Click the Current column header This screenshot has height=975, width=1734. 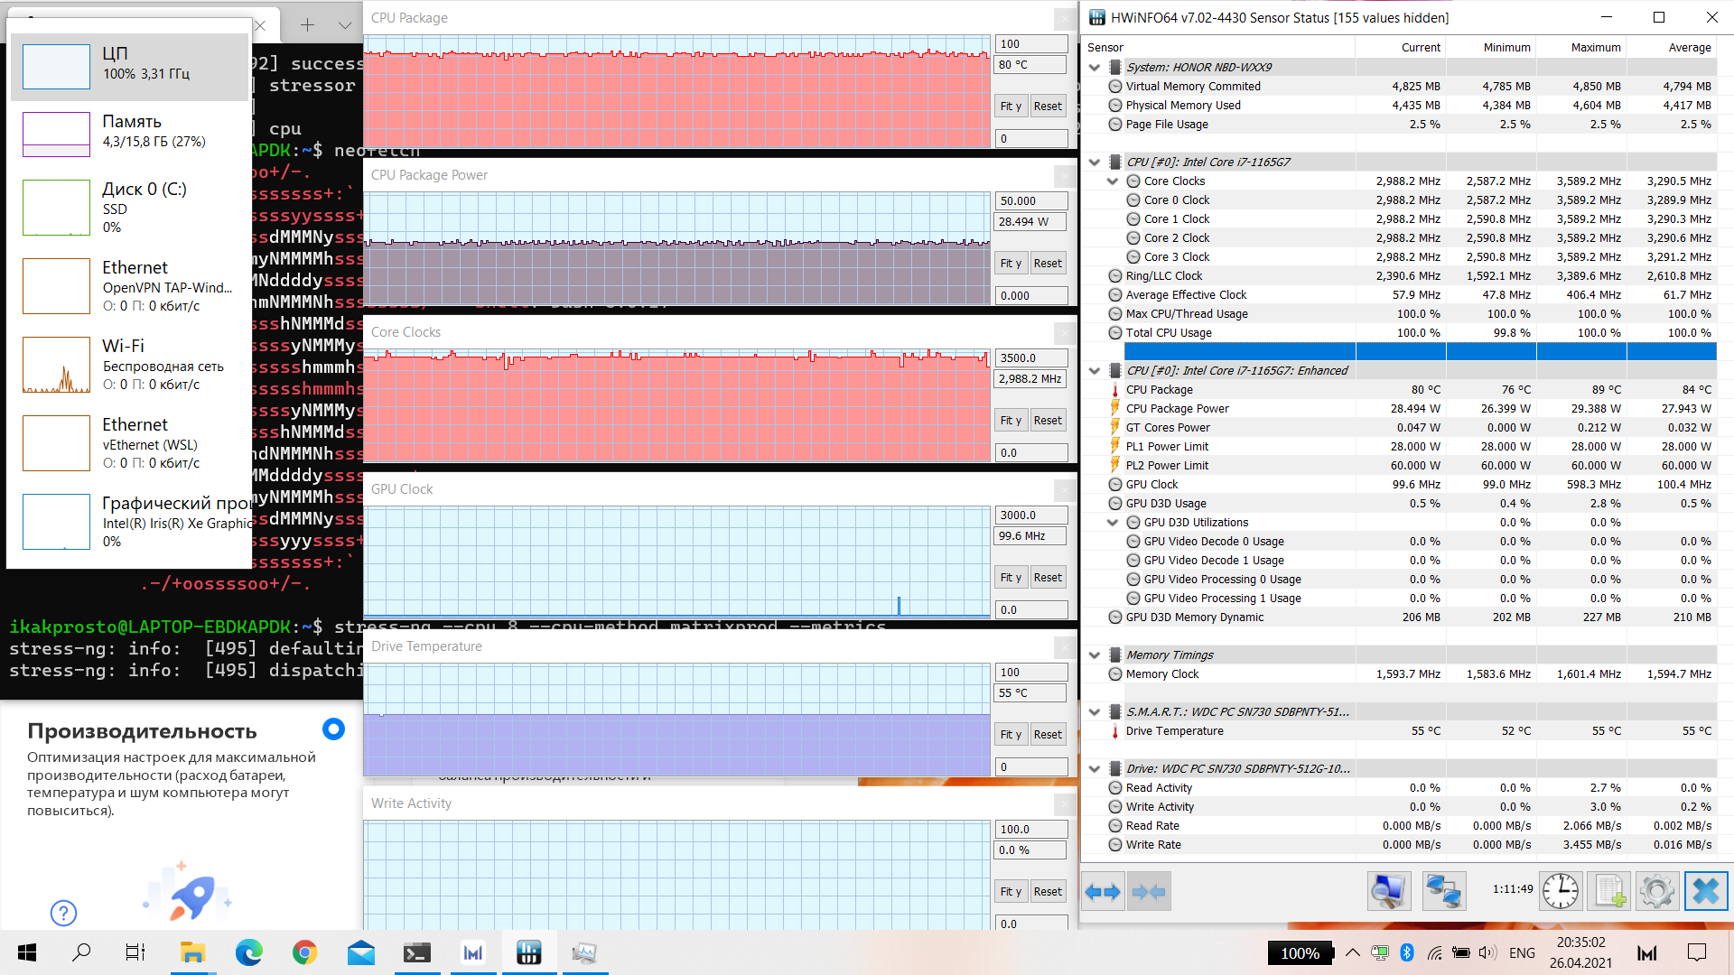tap(1401, 47)
